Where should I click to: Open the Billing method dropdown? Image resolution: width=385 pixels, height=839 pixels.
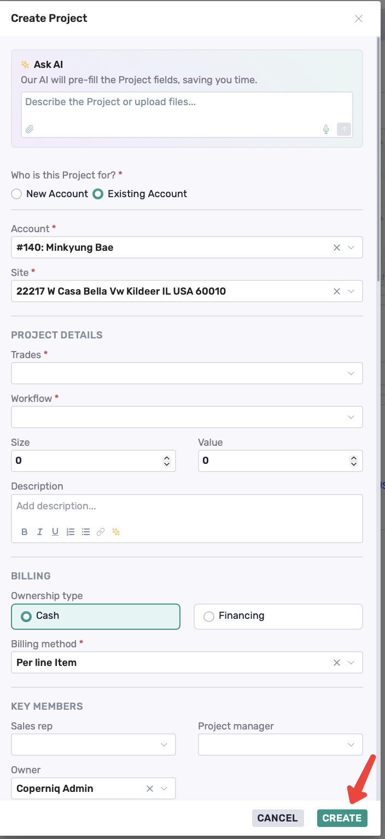(x=352, y=663)
